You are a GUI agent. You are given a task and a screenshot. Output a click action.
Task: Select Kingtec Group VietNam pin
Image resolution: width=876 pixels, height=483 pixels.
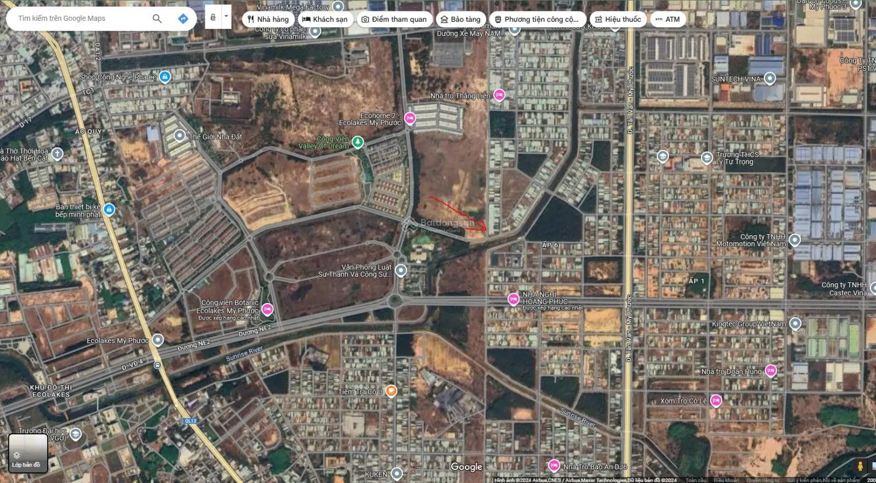point(796,324)
